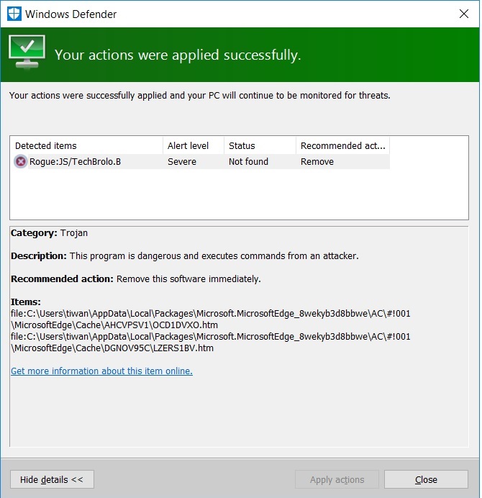This screenshot has width=482, height=498.
Task: Click the Close button at bottom right
Action: [426, 479]
